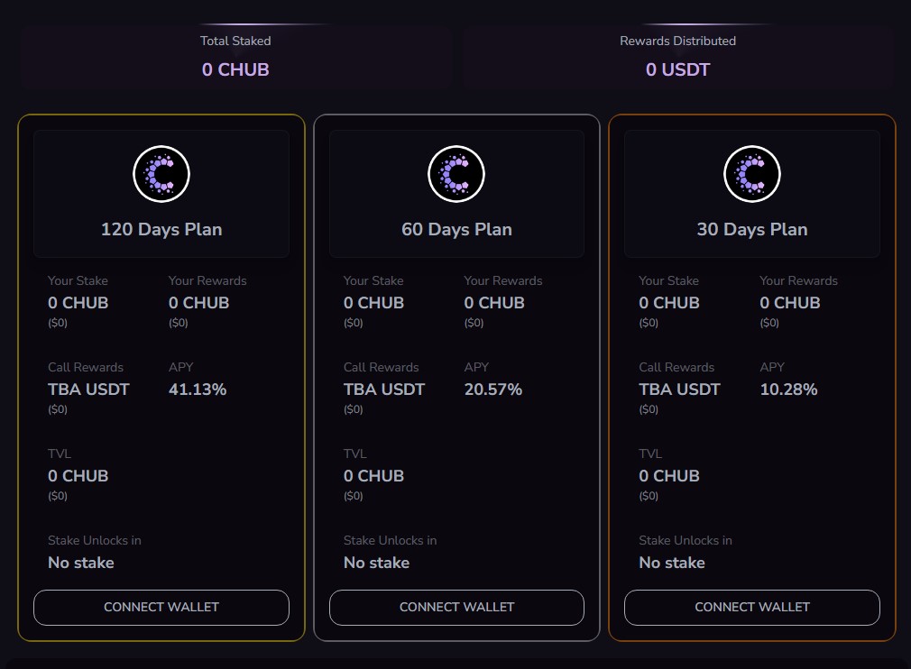911x669 pixels.
Task: Click the 41.13% APY value
Action: click(x=198, y=389)
